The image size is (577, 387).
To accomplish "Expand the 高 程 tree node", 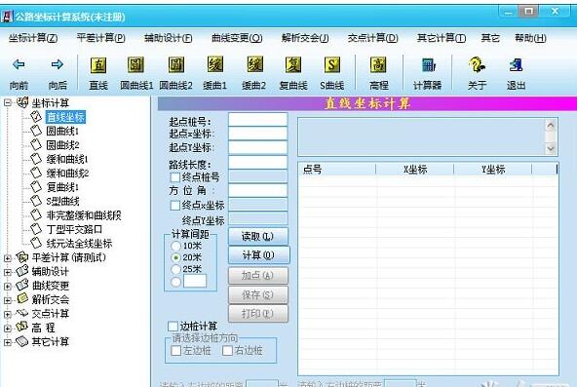I will coord(8,329).
